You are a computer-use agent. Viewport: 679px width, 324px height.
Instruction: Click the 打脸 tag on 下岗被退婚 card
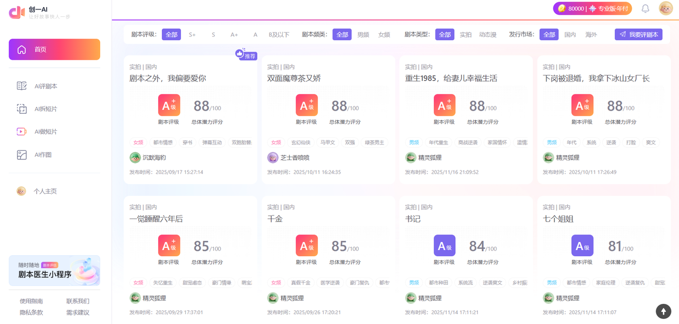(x=631, y=142)
